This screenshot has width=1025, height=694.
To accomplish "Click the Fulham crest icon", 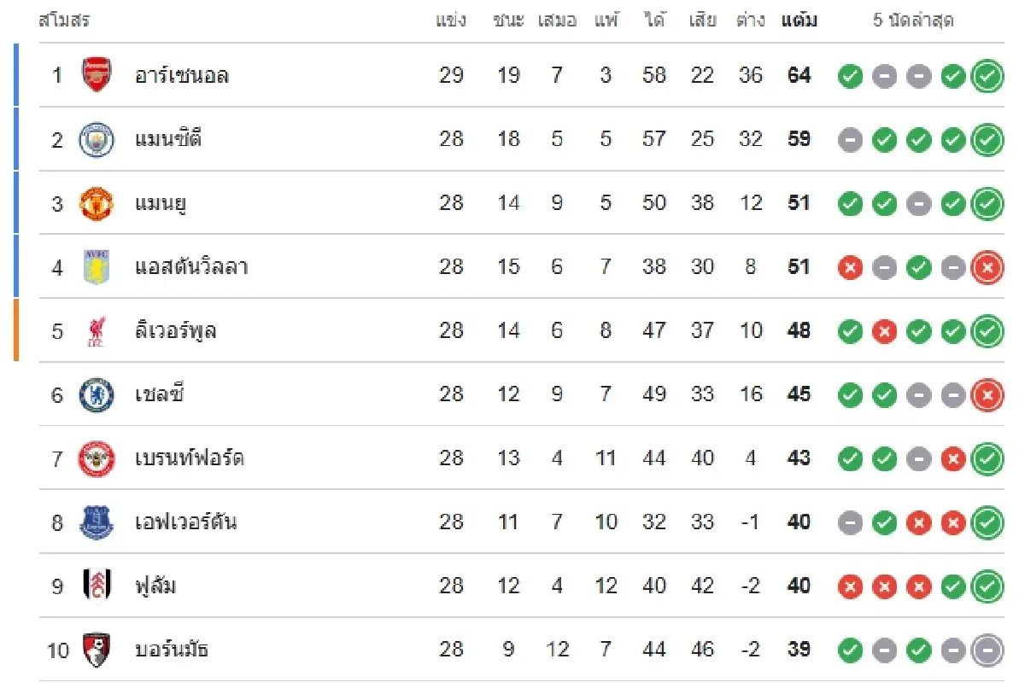I will (x=97, y=586).
